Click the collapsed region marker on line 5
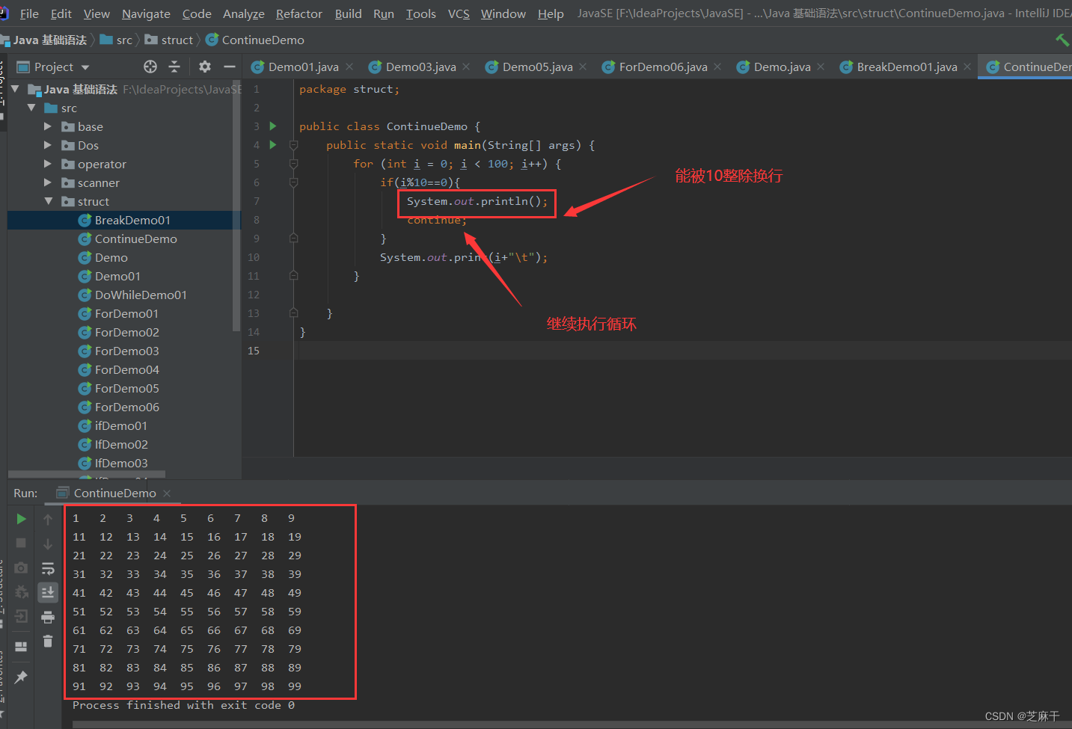This screenshot has width=1072, height=729. (x=293, y=163)
